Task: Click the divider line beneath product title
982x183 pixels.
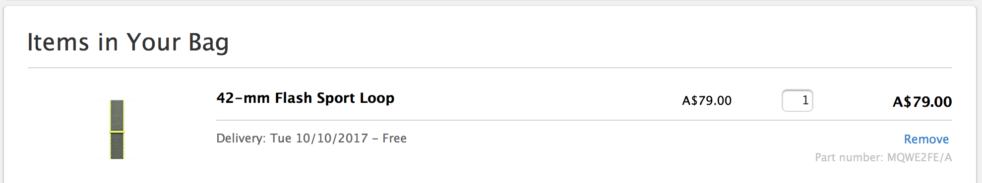Action: tap(584, 120)
